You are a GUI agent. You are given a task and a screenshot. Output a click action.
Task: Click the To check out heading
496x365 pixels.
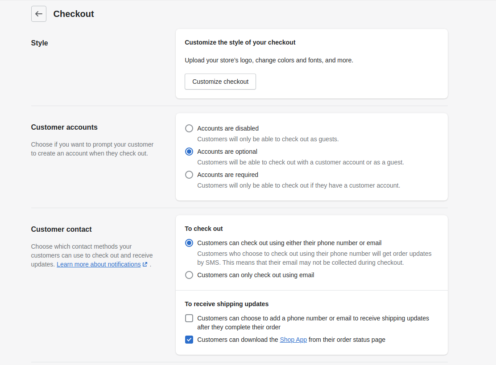tap(204, 229)
